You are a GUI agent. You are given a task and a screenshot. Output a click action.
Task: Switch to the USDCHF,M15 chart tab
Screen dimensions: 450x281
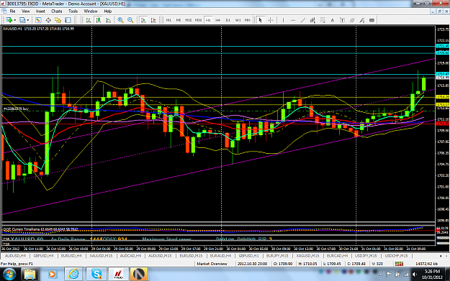tap(396, 256)
